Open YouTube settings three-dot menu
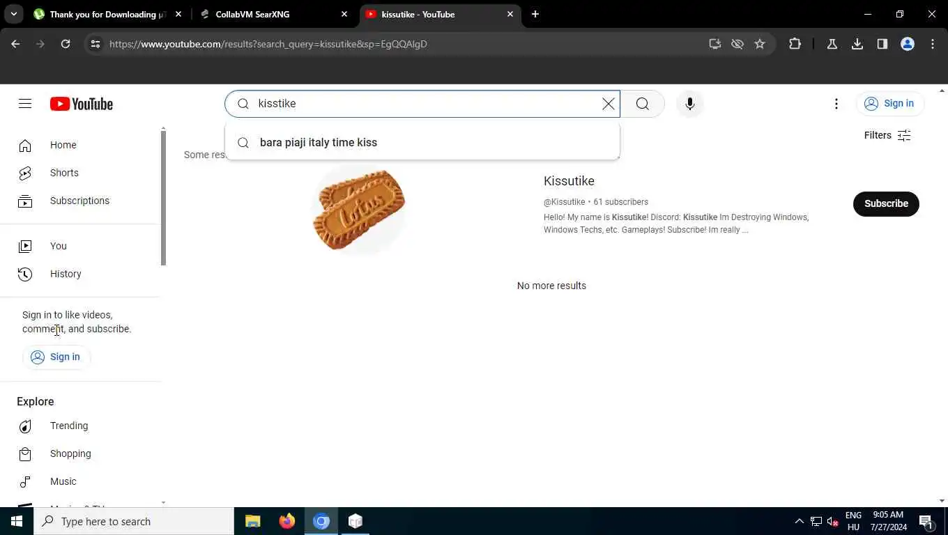The image size is (948, 535). click(836, 104)
